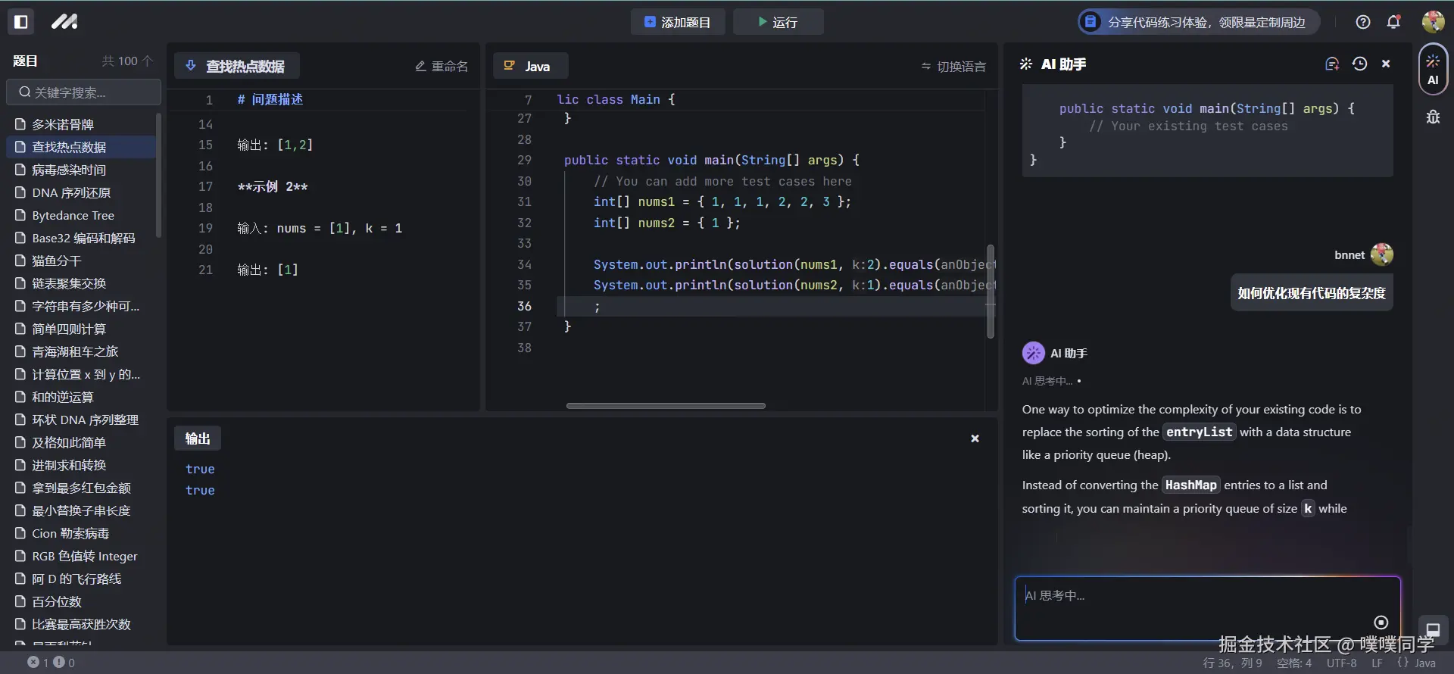
Task: Toggle the AI assistant panel button
Action: coord(1433,70)
